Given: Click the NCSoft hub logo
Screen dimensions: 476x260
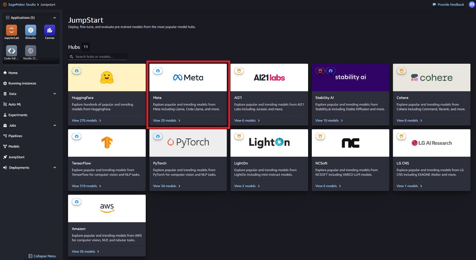Looking at the screenshot, I should tap(351, 143).
